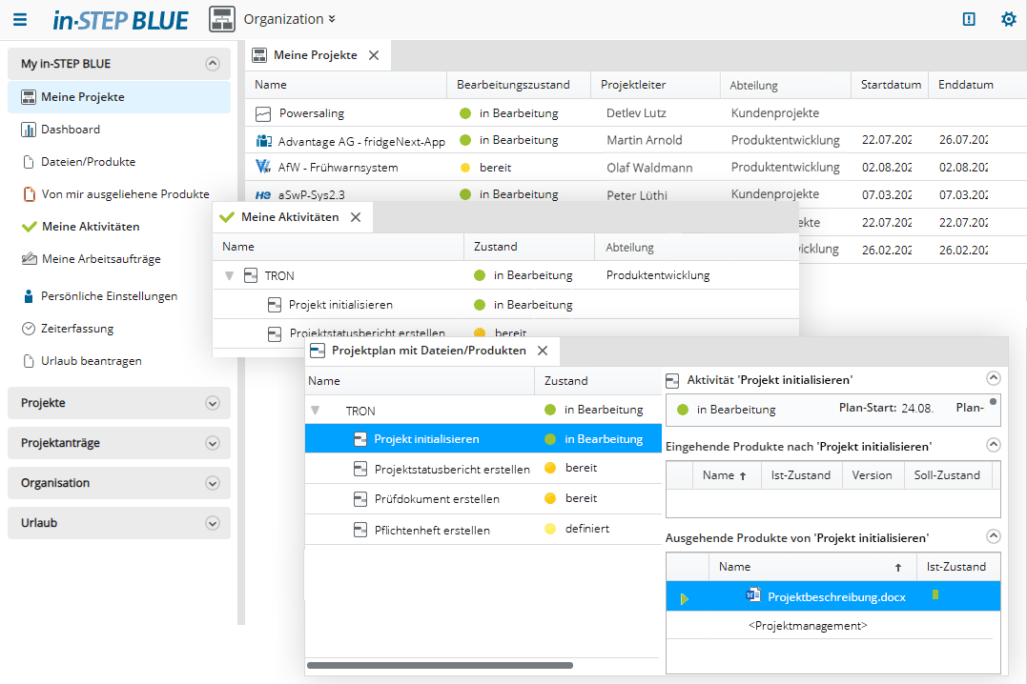
Task: Select the Pflichtenheft erstellen activity row
Action: click(x=431, y=530)
